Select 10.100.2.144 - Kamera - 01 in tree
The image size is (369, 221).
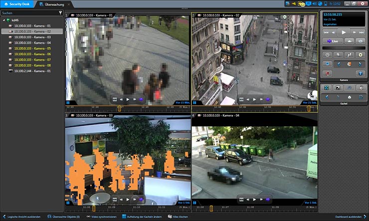pos(32,71)
